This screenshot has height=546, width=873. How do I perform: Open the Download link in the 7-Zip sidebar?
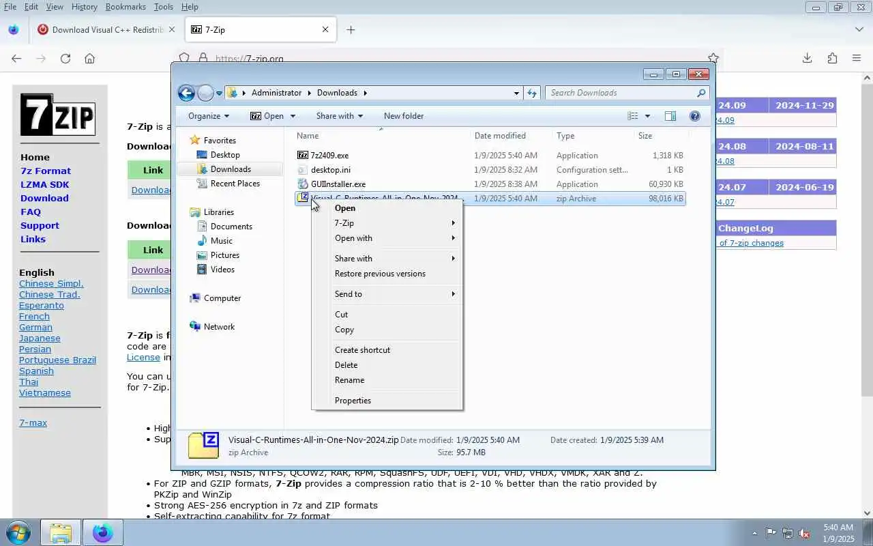[x=44, y=198]
